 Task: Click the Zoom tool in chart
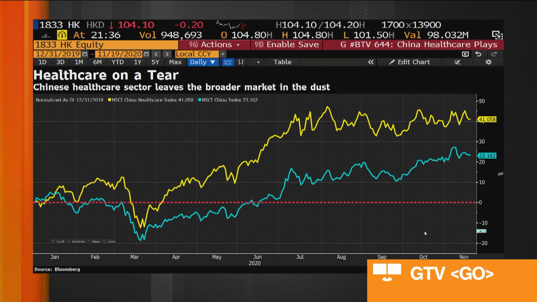click(x=109, y=241)
